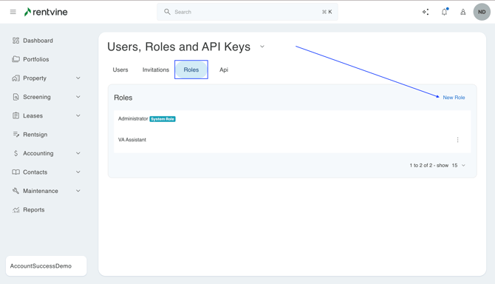Open Portfolios from the sidebar
495x284 pixels.
point(36,59)
